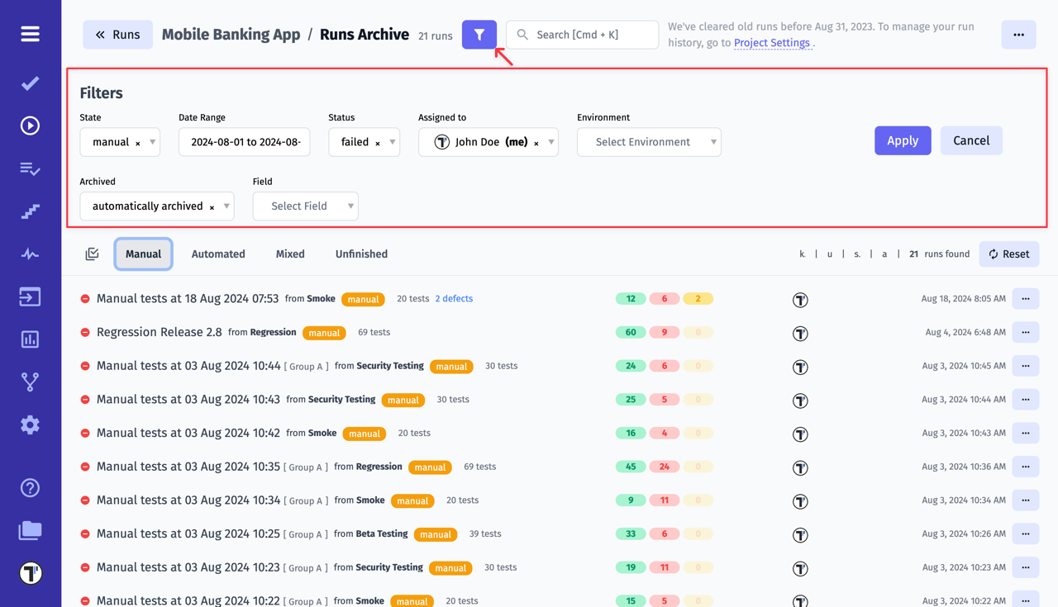This screenshot has height=607, width=1058.
Task: Switch to the Mixed tab
Action: (x=290, y=254)
